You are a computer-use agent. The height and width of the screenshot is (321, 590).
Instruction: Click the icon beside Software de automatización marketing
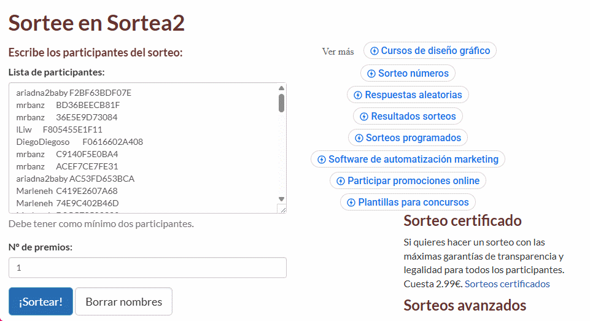click(x=322, y=160)
